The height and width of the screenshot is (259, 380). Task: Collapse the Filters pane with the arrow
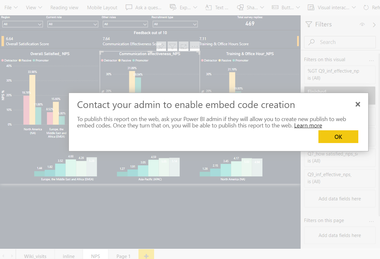[x=374, y=25]
